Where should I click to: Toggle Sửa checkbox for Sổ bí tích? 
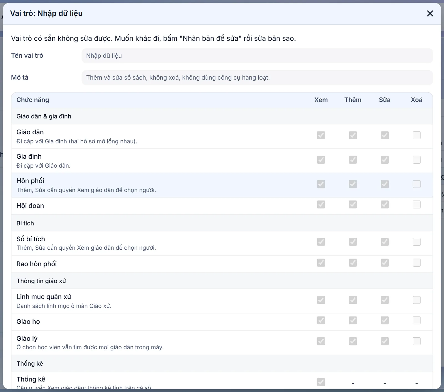(x=385, y=242)
